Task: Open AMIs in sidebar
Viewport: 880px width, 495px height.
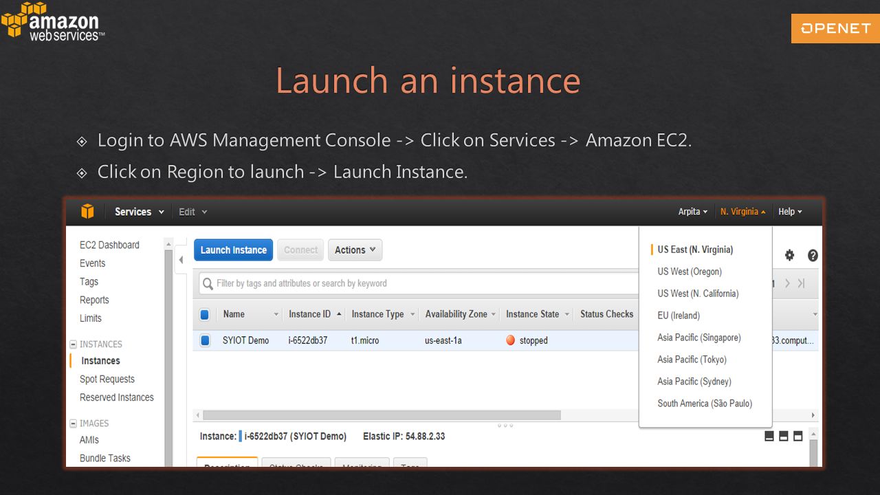Action: coord(89,440)
